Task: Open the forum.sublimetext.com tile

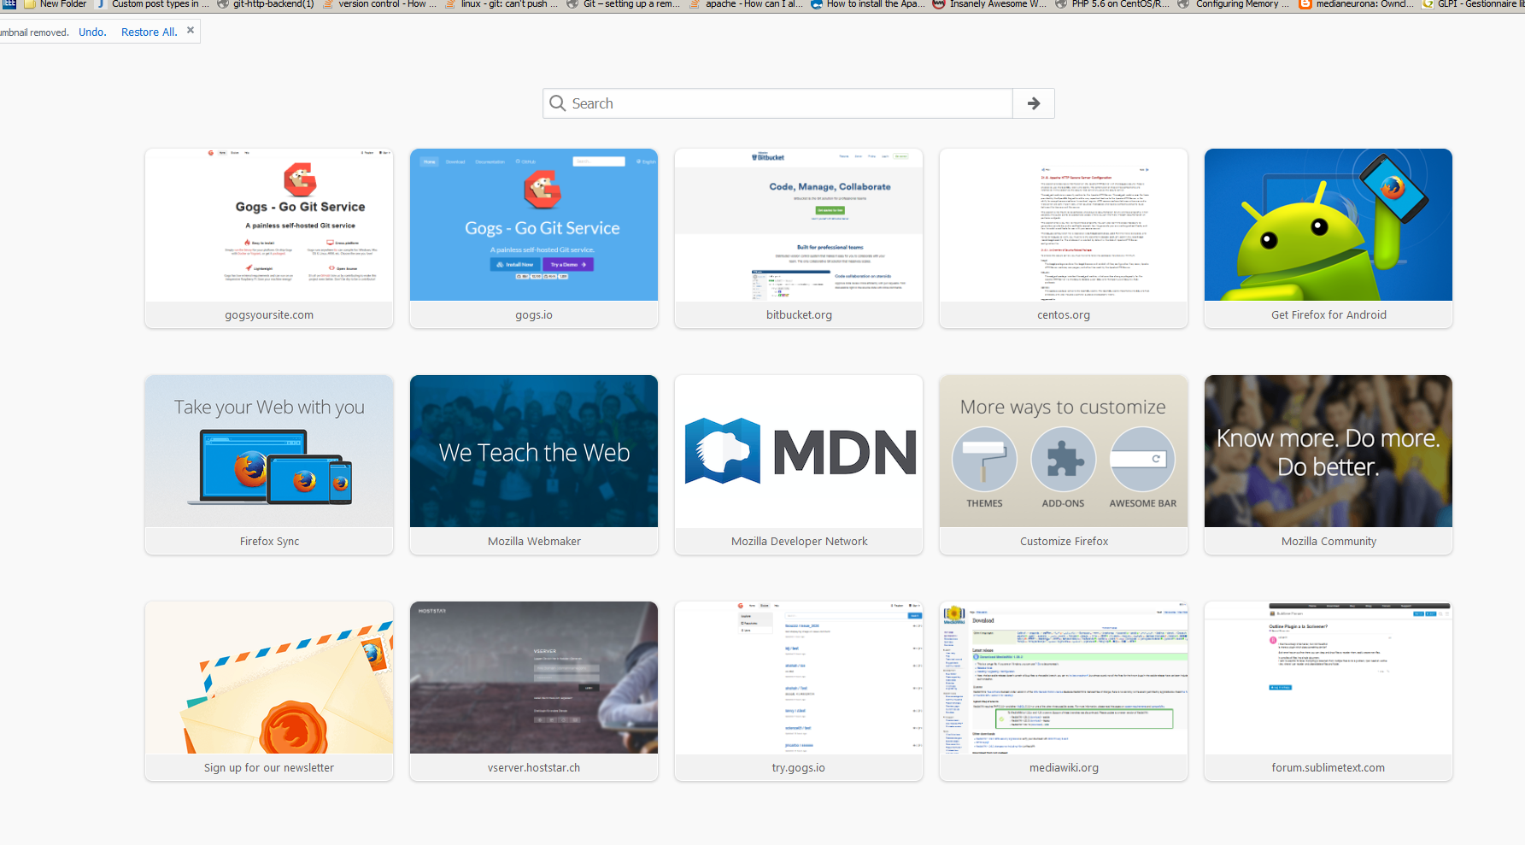Action: (x=1329, y=691)
